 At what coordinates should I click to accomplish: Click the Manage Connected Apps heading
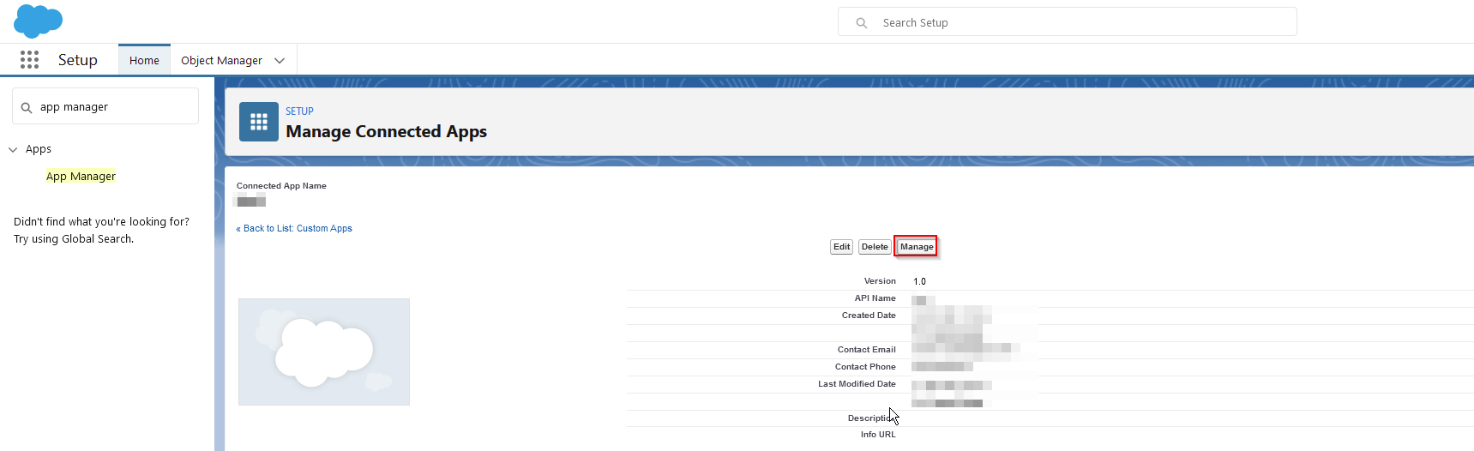[386, 132]
